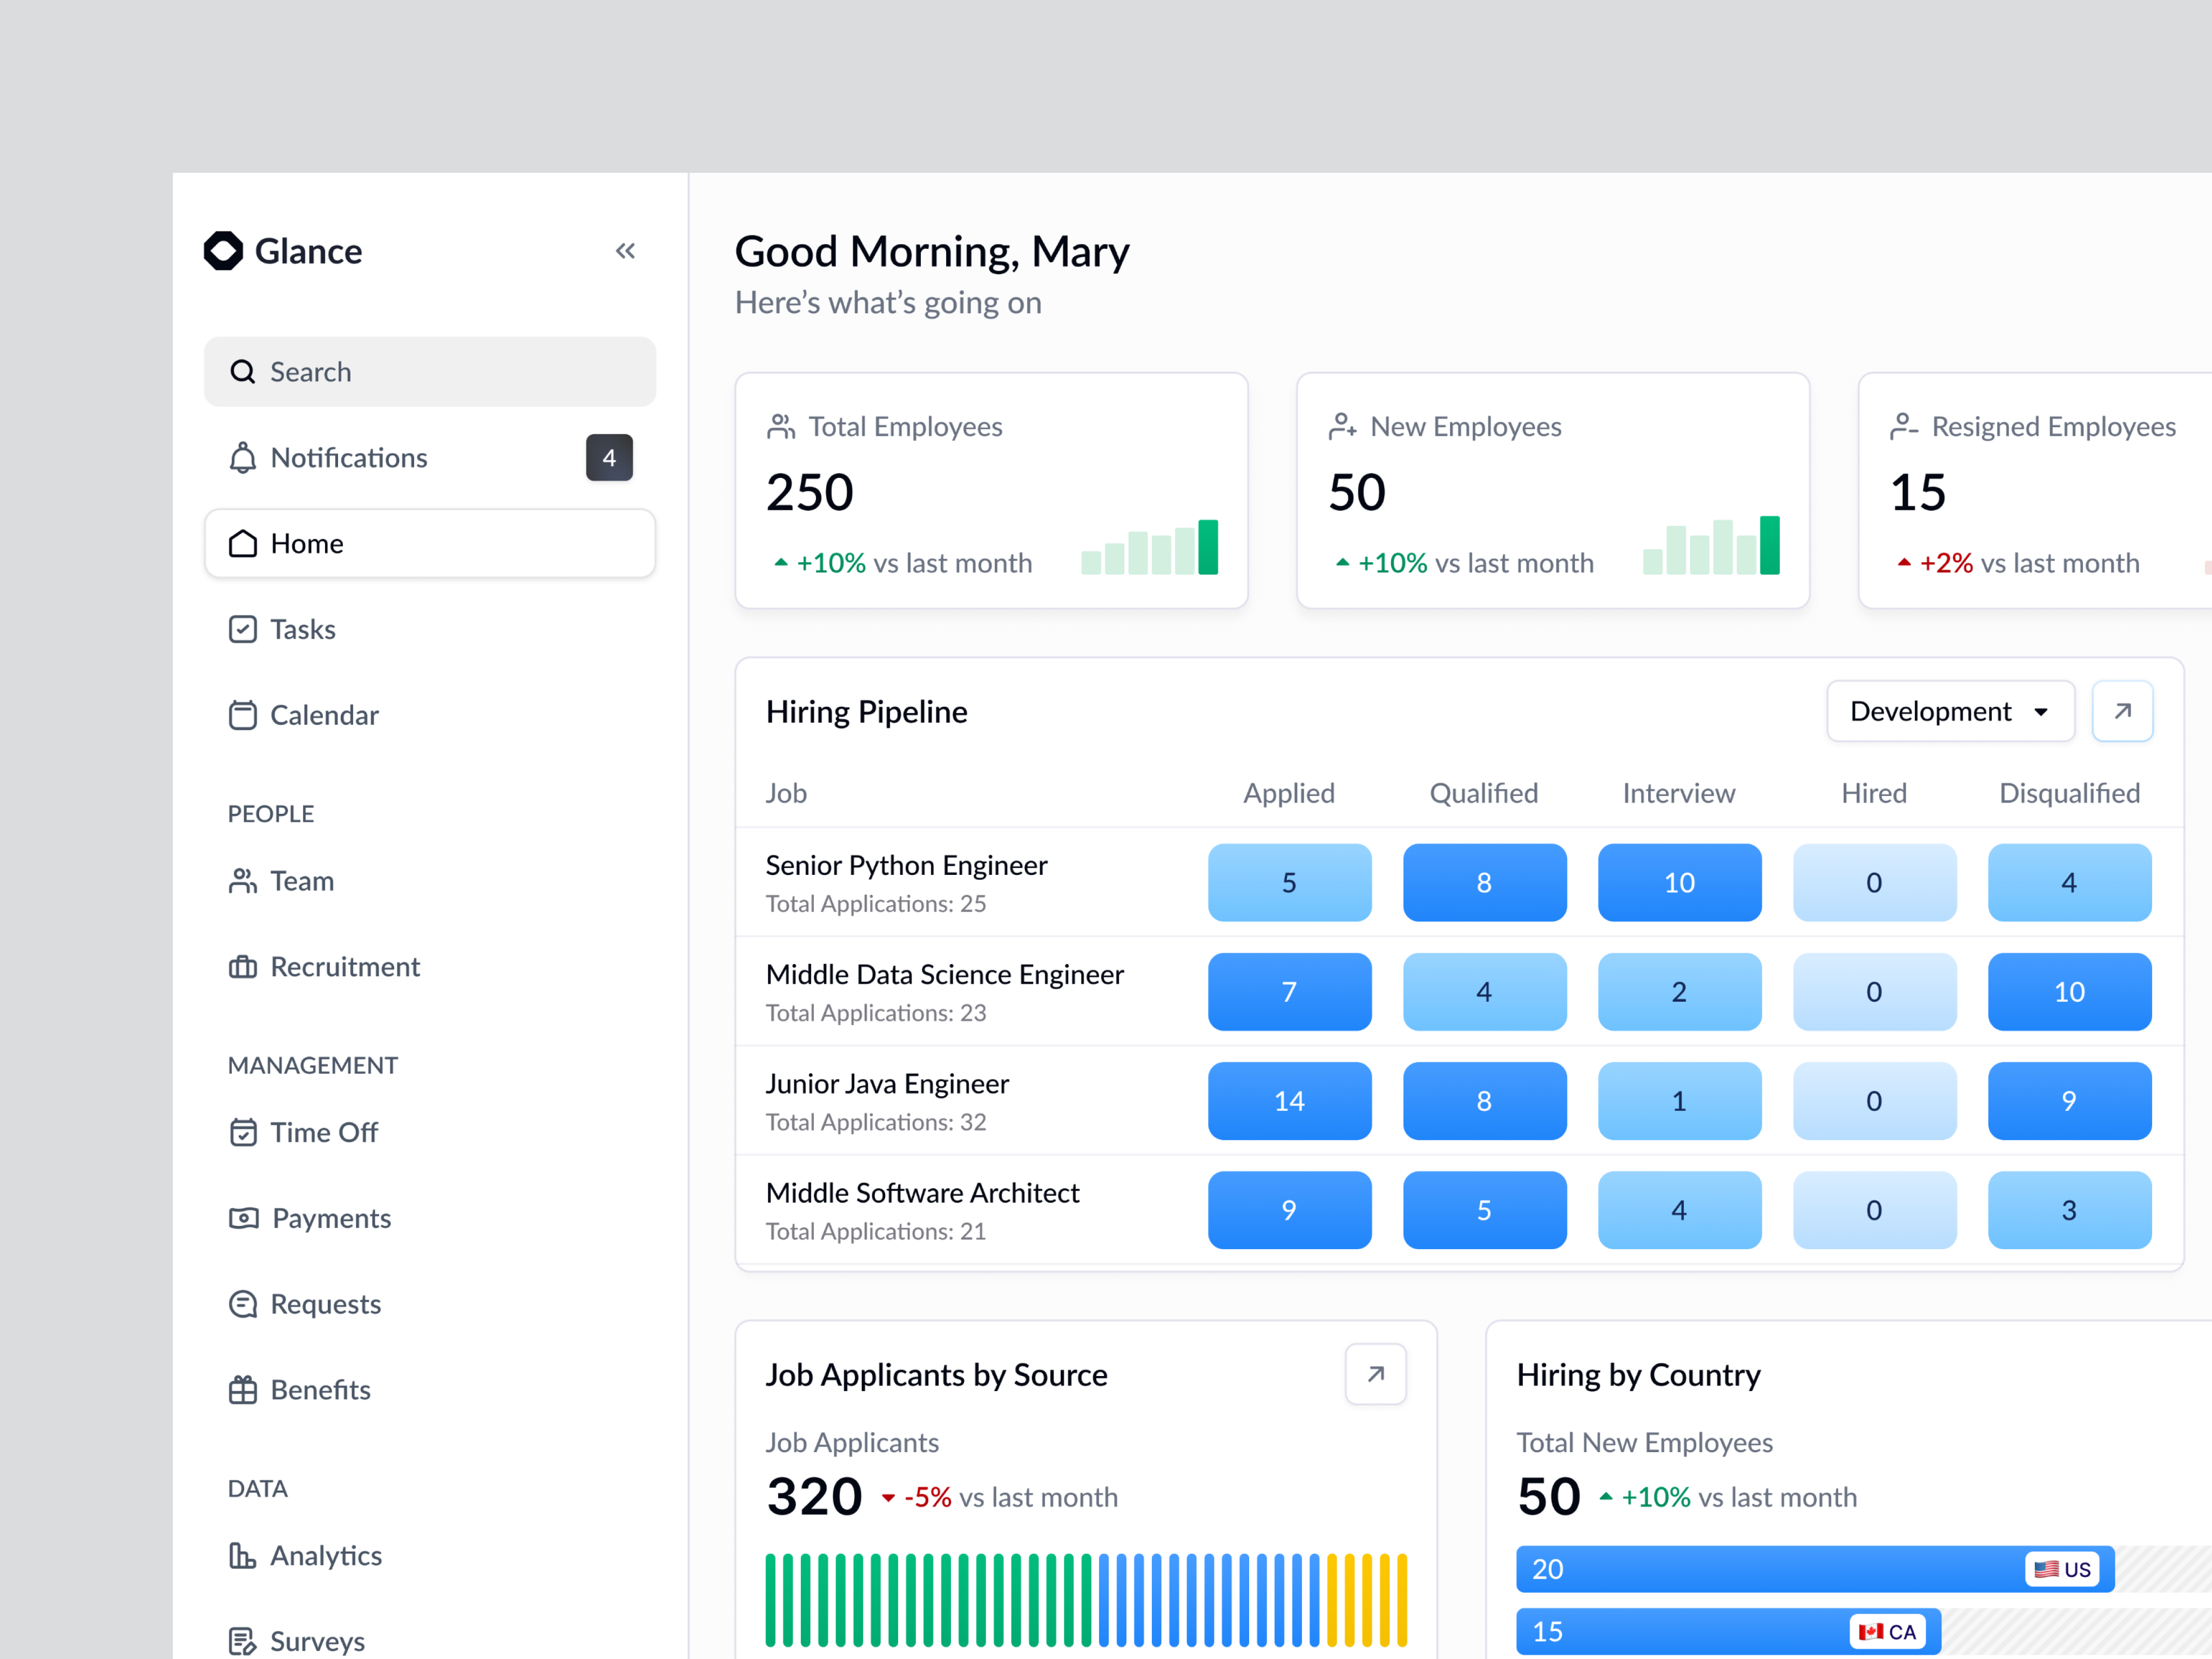Click Senior Python Engineer Disqualified cell 4
This screenshot has width=2212, height=1659.
tap(2069, 882)
